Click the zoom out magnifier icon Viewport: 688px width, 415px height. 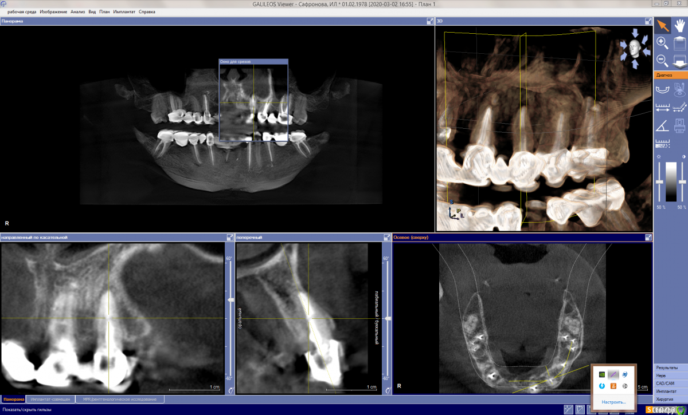coord(662,60)
